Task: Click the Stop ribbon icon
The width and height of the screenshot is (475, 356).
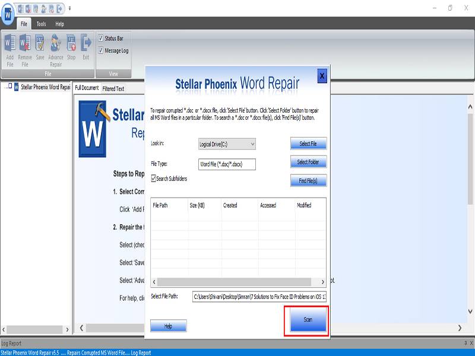Action: click(71, 47)
